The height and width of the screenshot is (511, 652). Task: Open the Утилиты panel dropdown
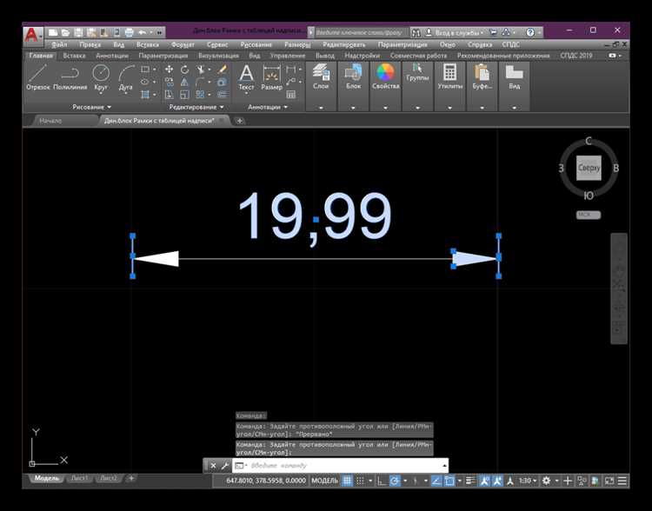tap(450, 108)
